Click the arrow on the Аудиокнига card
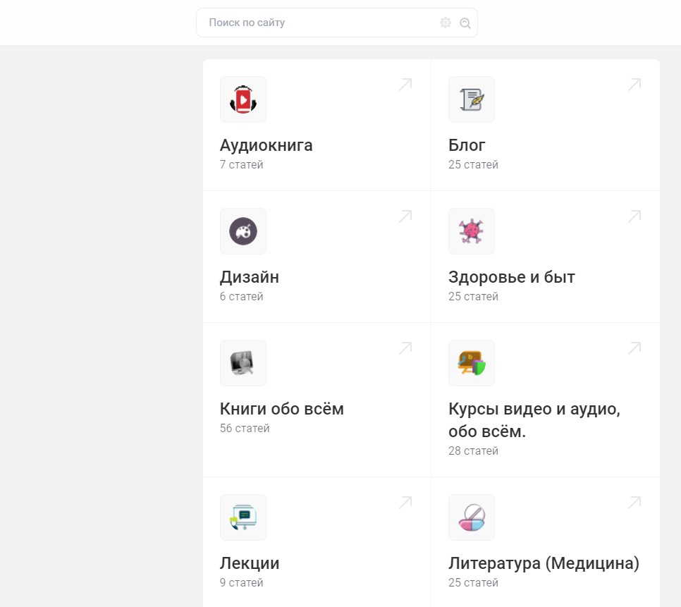This screenshot has width=681, height=607. point(405,85)
